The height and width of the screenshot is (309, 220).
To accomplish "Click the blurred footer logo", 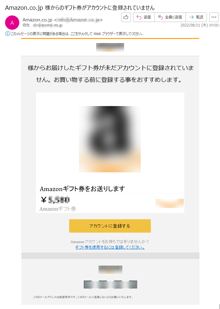I will pos(110,269).
